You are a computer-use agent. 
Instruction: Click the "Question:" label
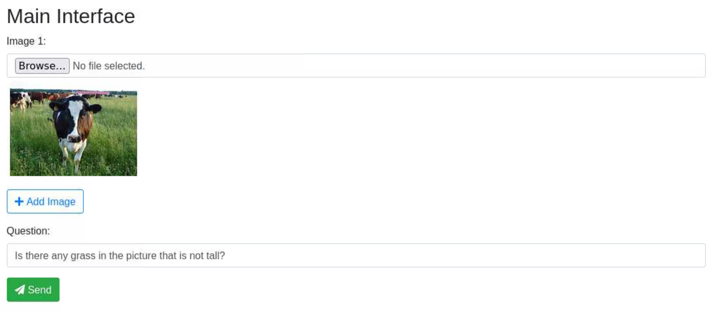28,231
